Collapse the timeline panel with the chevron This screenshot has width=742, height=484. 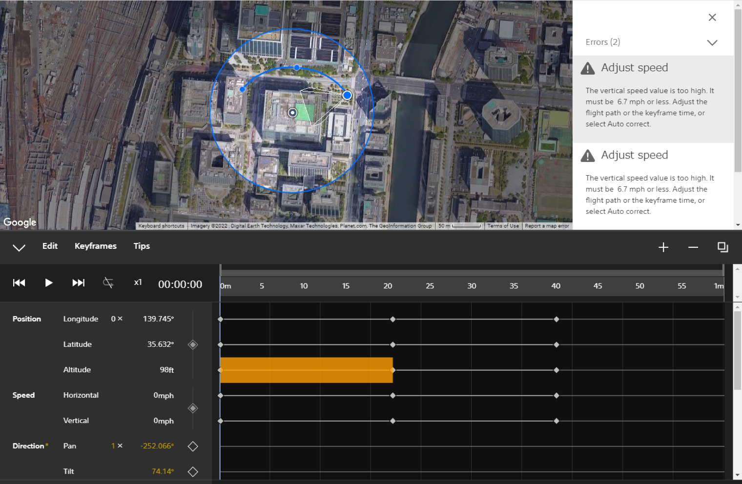click(x=19, y=247)
